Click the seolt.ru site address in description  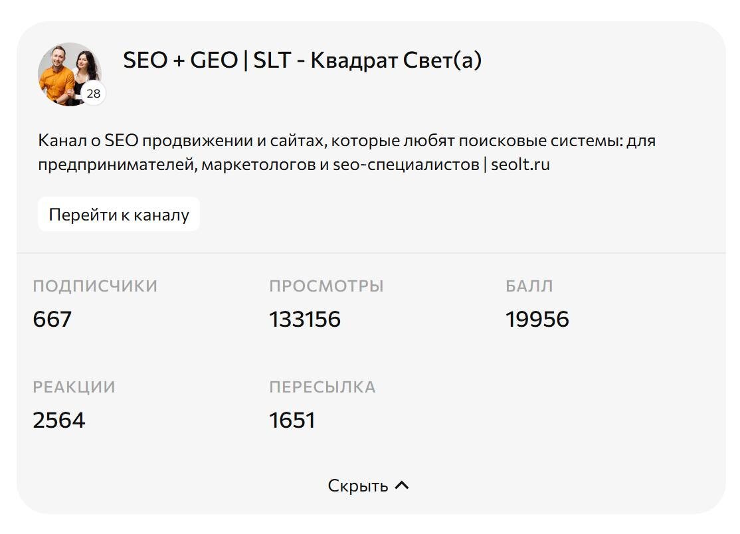tap(520, 164)
